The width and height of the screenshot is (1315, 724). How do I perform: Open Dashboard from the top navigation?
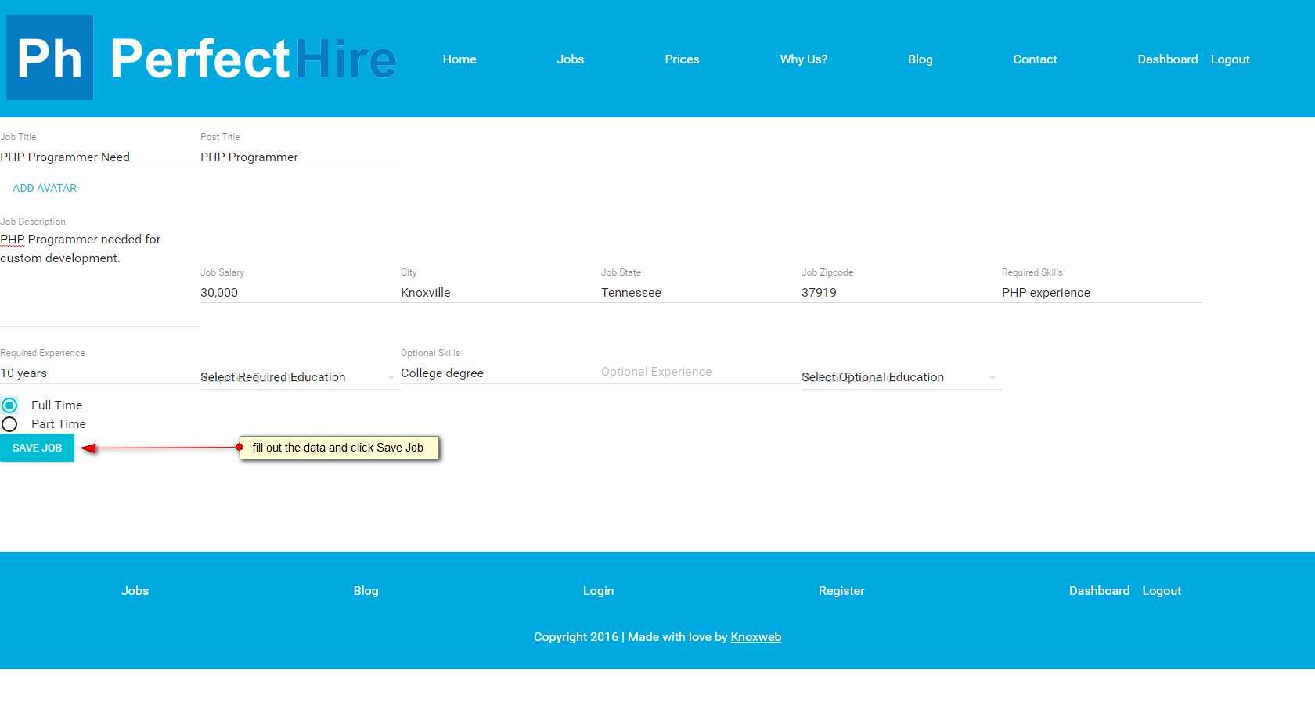click(x=1168, y=59)
